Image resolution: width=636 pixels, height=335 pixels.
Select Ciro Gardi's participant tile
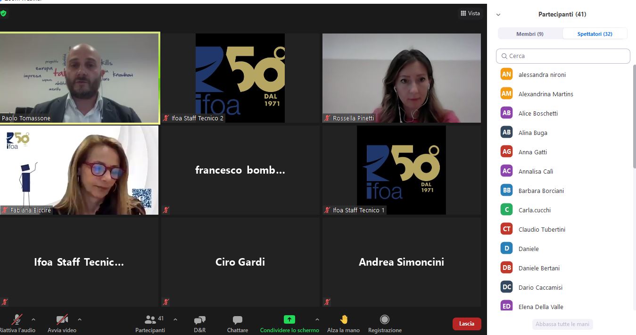coord(240,262)
